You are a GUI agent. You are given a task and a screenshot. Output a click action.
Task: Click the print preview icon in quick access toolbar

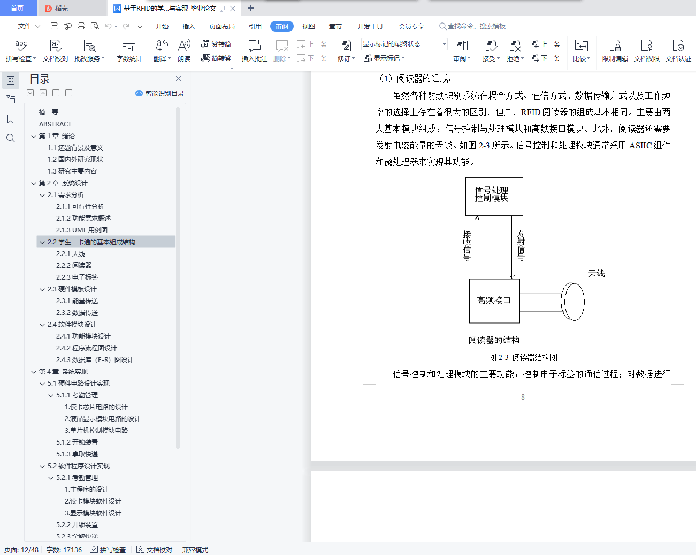[95, 26]
